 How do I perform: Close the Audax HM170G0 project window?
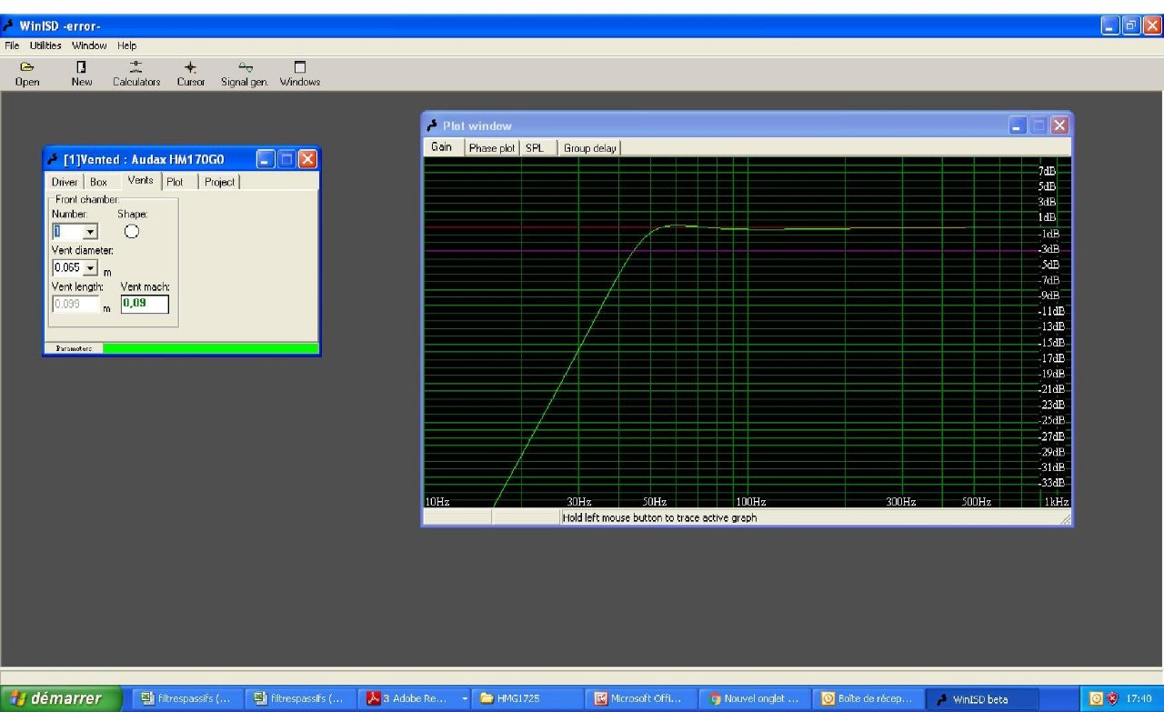(x=307, y=159)
